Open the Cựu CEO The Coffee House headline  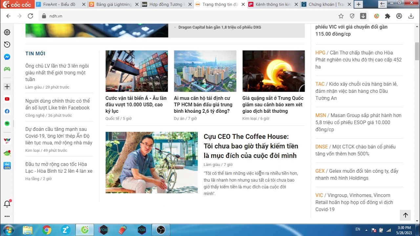(x=251, y=146)
